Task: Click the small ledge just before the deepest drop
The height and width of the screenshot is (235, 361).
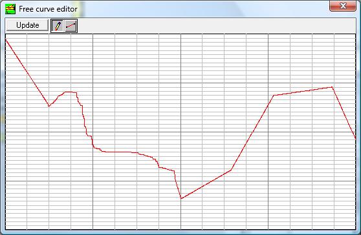Action: 167,169
